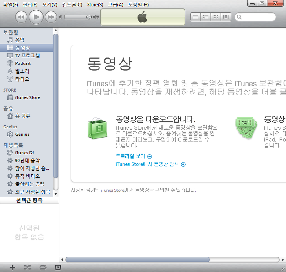
Task: Open the 컨트롤(C) menu
Action: pyautogui.click(x=72, y=4)
